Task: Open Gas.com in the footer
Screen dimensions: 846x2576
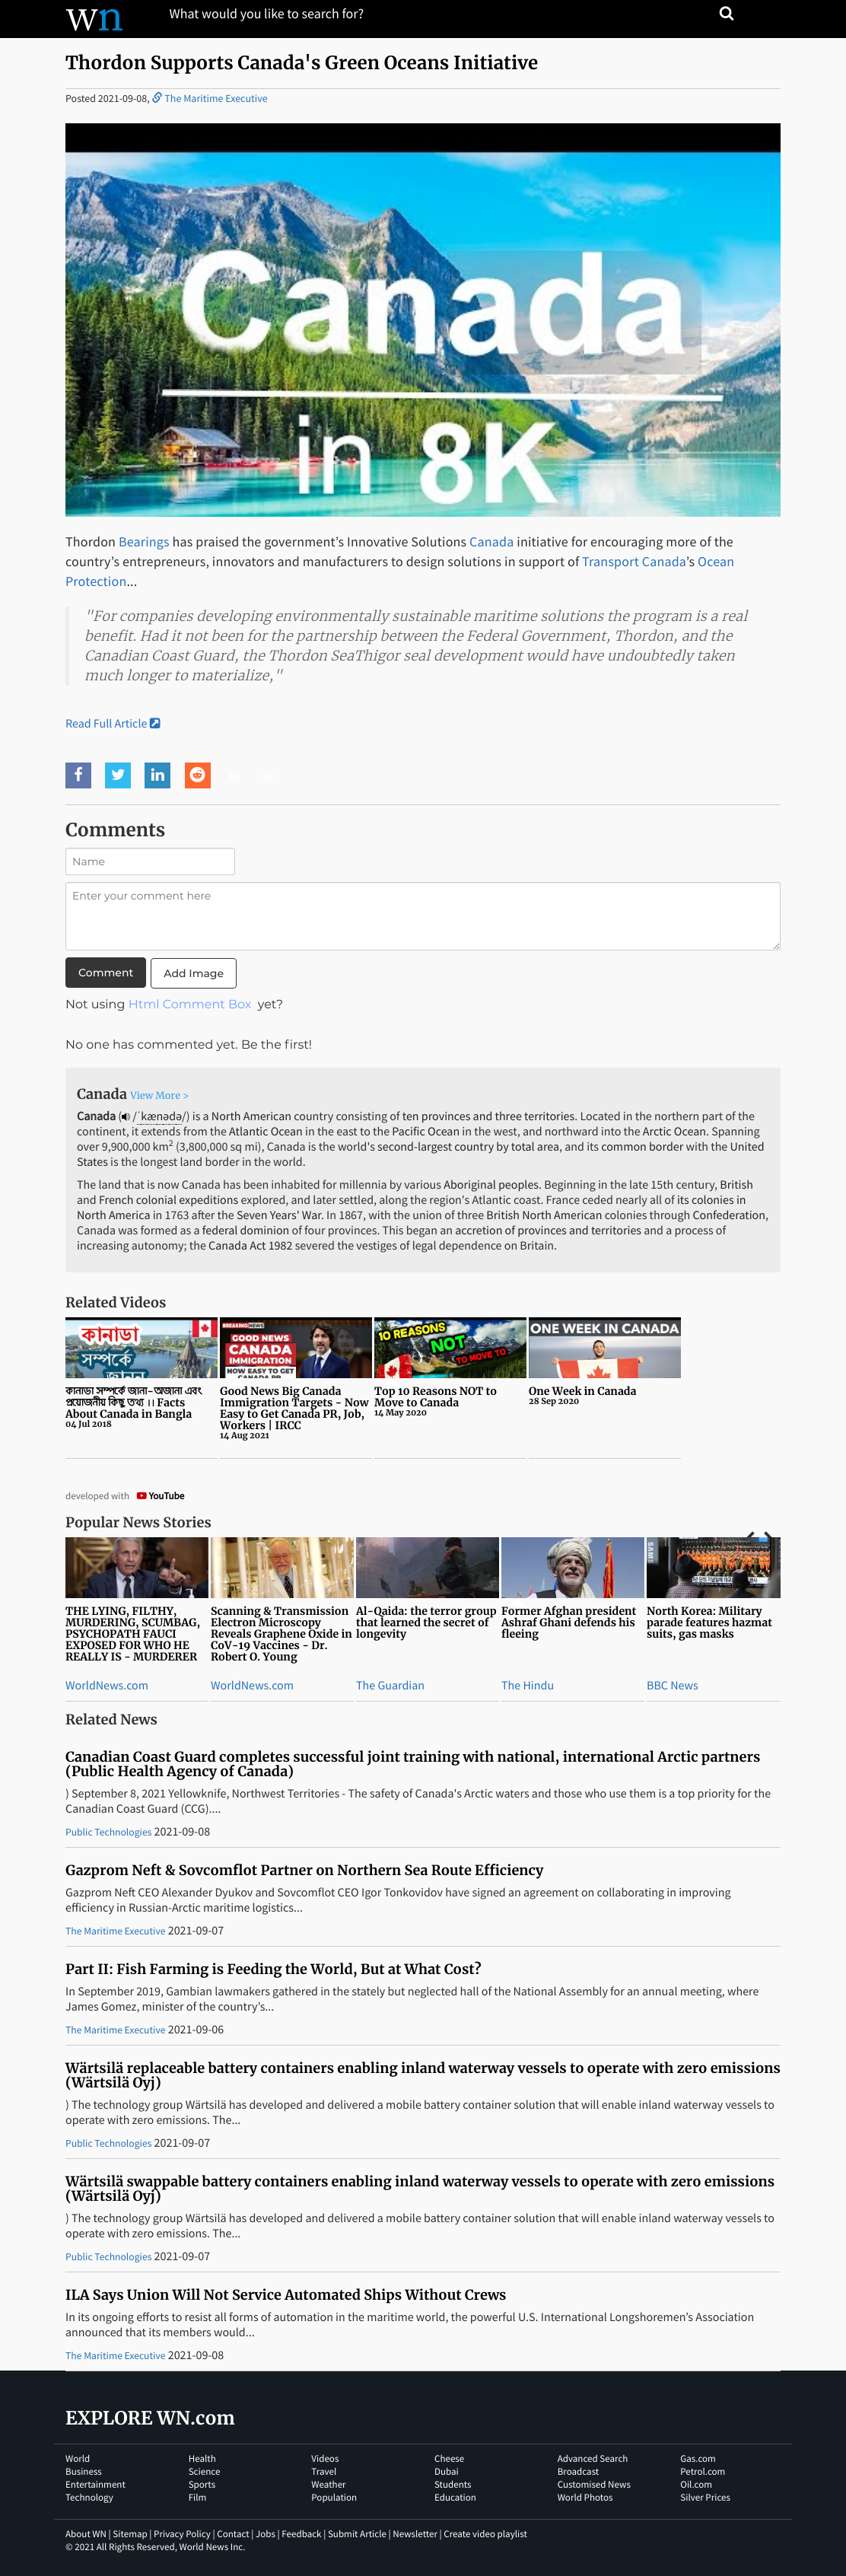Action: pyautogui.click(x=697, y=2458)
